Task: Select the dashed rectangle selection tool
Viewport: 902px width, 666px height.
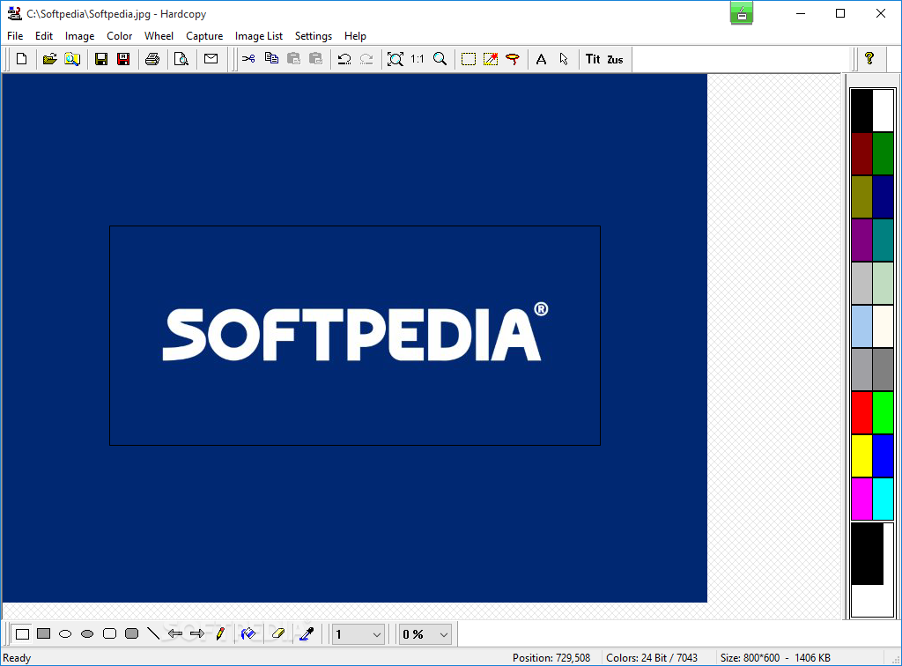Action: (x=469, y=59)
